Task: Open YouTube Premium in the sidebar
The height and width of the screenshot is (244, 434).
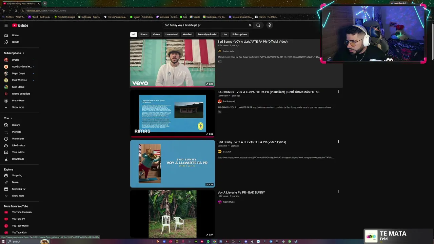Action: (19, 212)
